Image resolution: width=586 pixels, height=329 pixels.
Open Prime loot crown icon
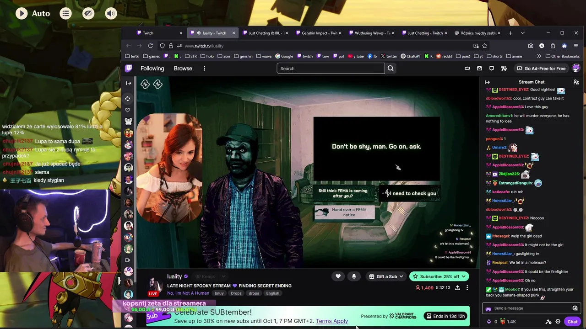pos(467,69)
